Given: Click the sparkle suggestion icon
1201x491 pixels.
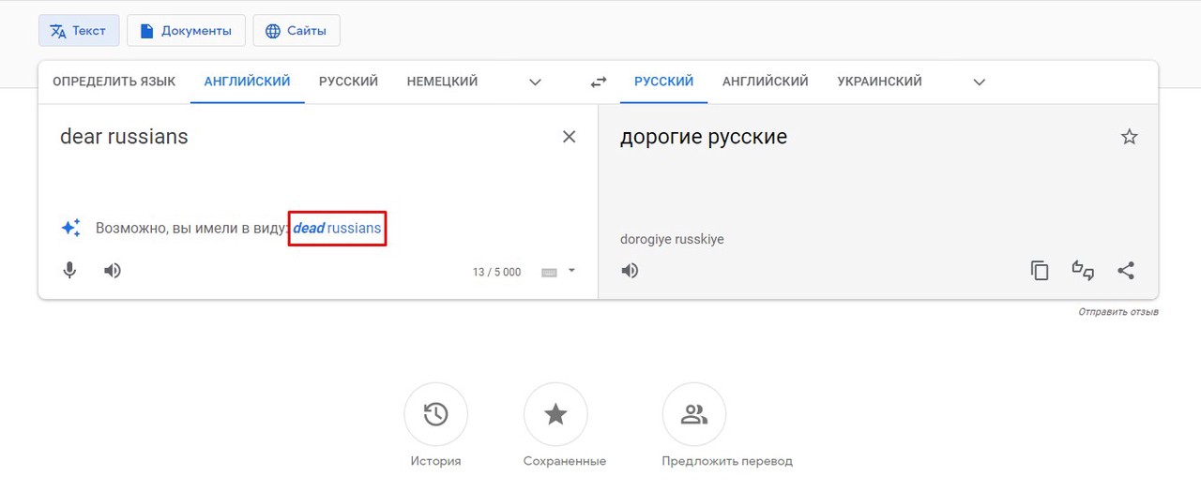Looking at the screenshot, I should coord(70,228).
